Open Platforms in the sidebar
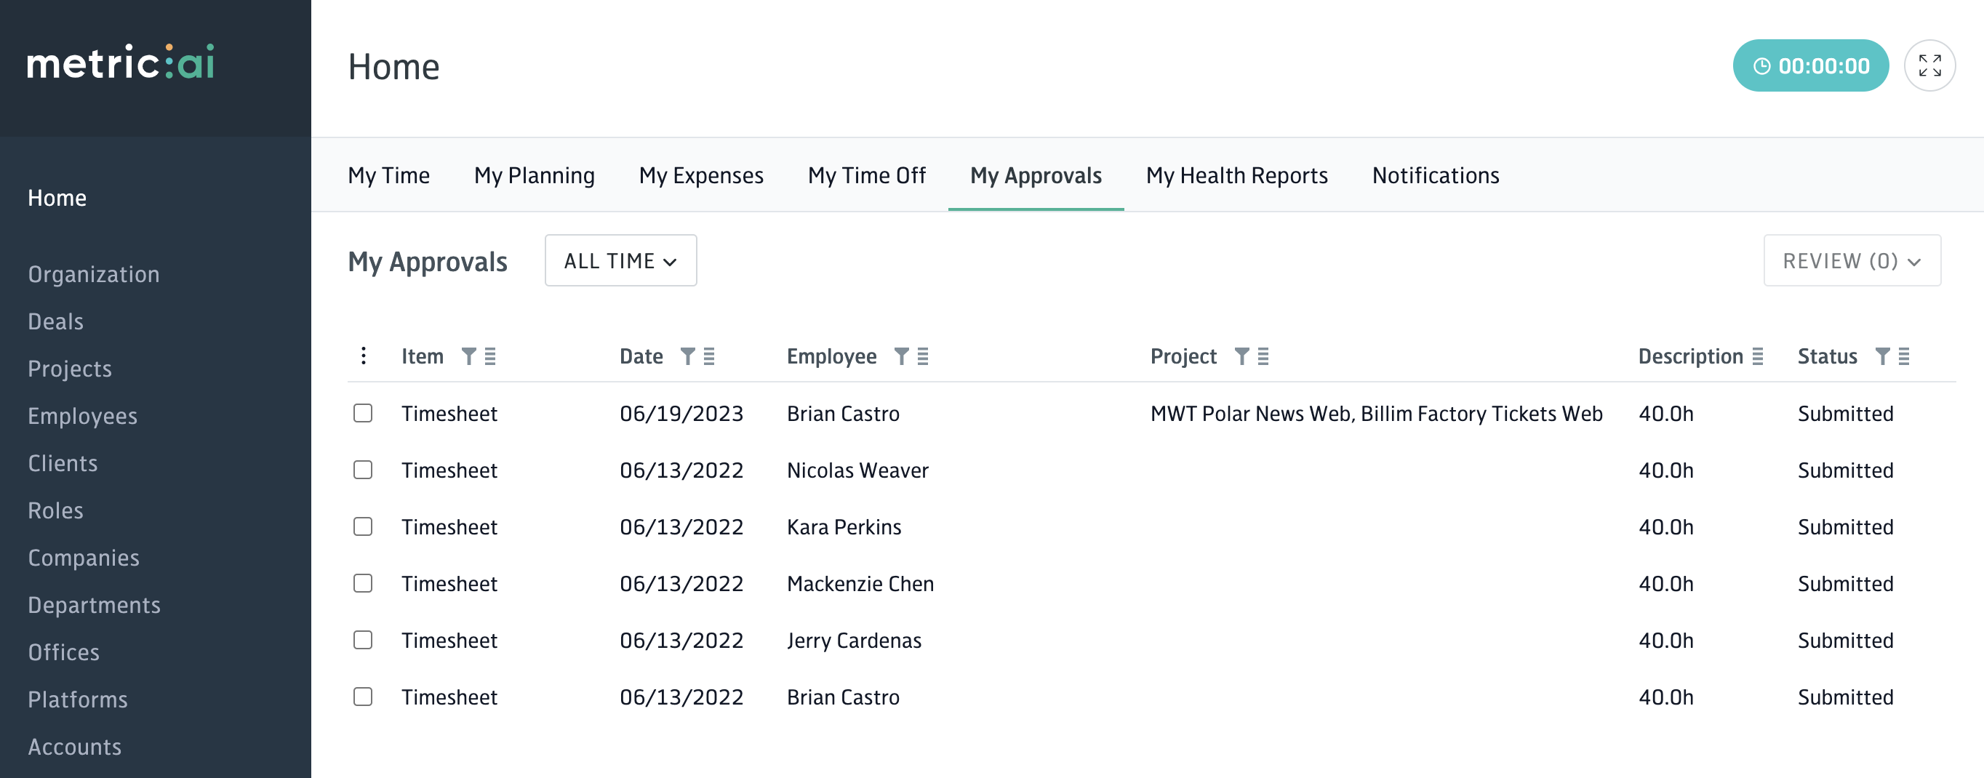Viewport: 1984px width, 778px height. pos(78,699)
